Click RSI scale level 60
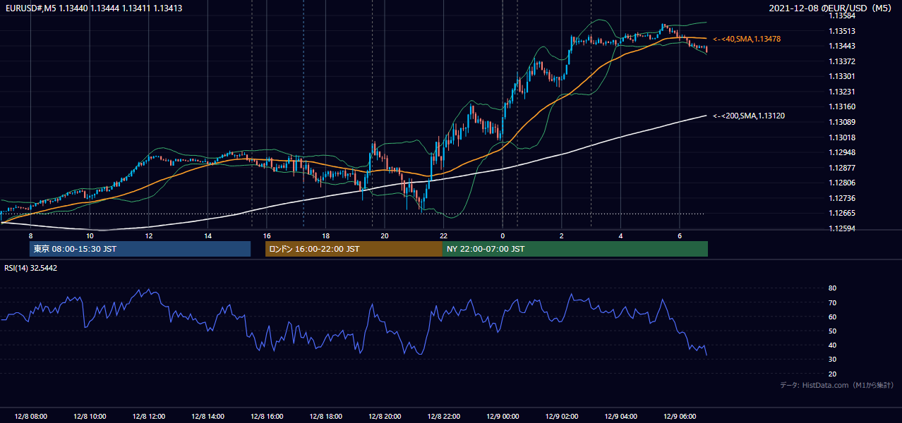 [833, 317]
